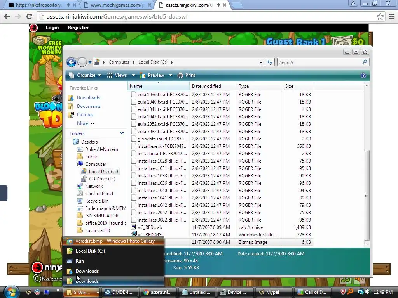Sort by Date modified column header
This screenshot has height=298, width=398.
coord(213,86)
